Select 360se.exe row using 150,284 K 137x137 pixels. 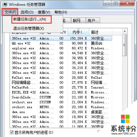click(x=61, y=38)
